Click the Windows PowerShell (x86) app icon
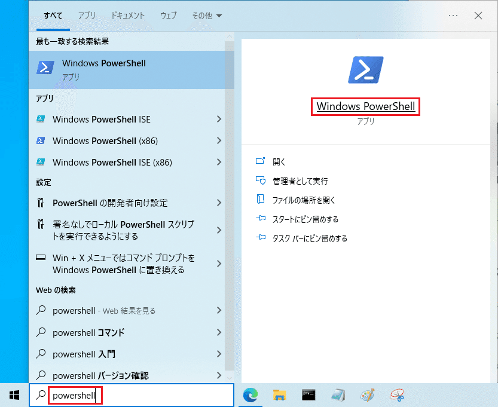The width and height of the screenshot is (498, 407). pos(41,140)
